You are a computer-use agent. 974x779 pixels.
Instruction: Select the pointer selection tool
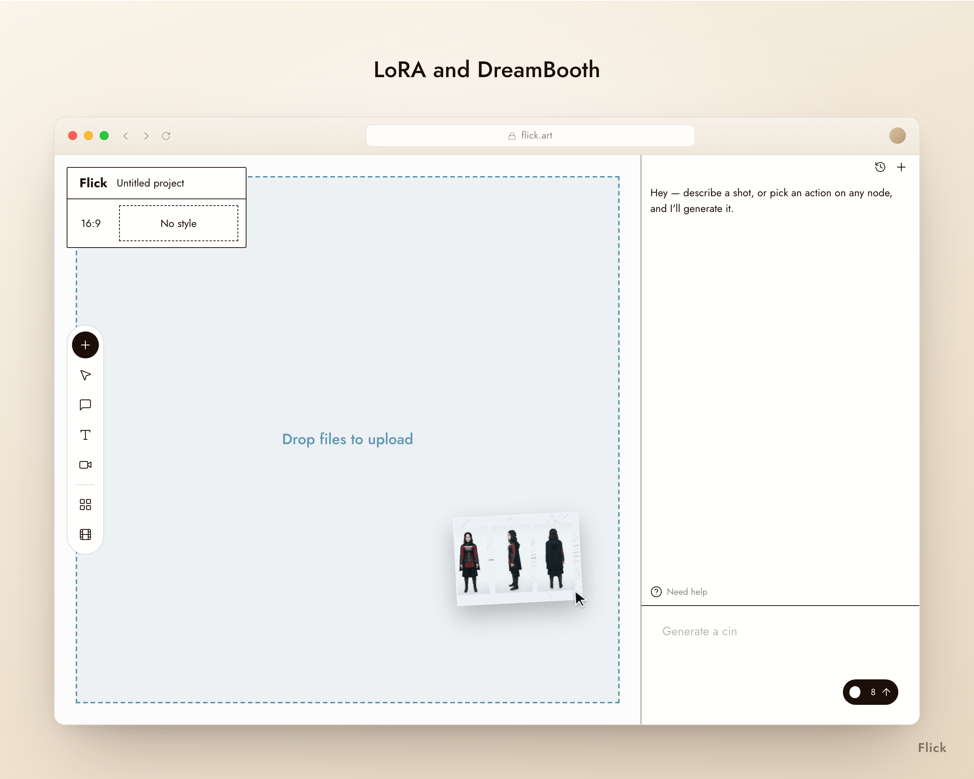click(x=85, y=375)
